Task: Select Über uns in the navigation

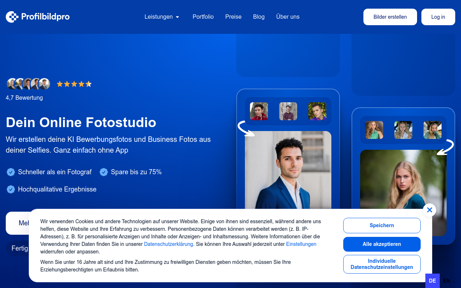Action: coord(288,17)
